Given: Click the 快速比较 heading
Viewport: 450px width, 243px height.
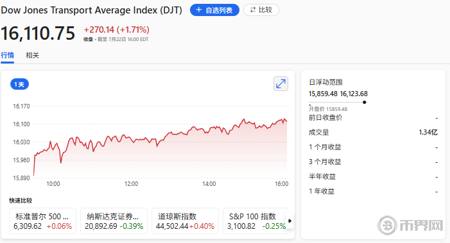Looking at the screenshot, I should 21,201.
